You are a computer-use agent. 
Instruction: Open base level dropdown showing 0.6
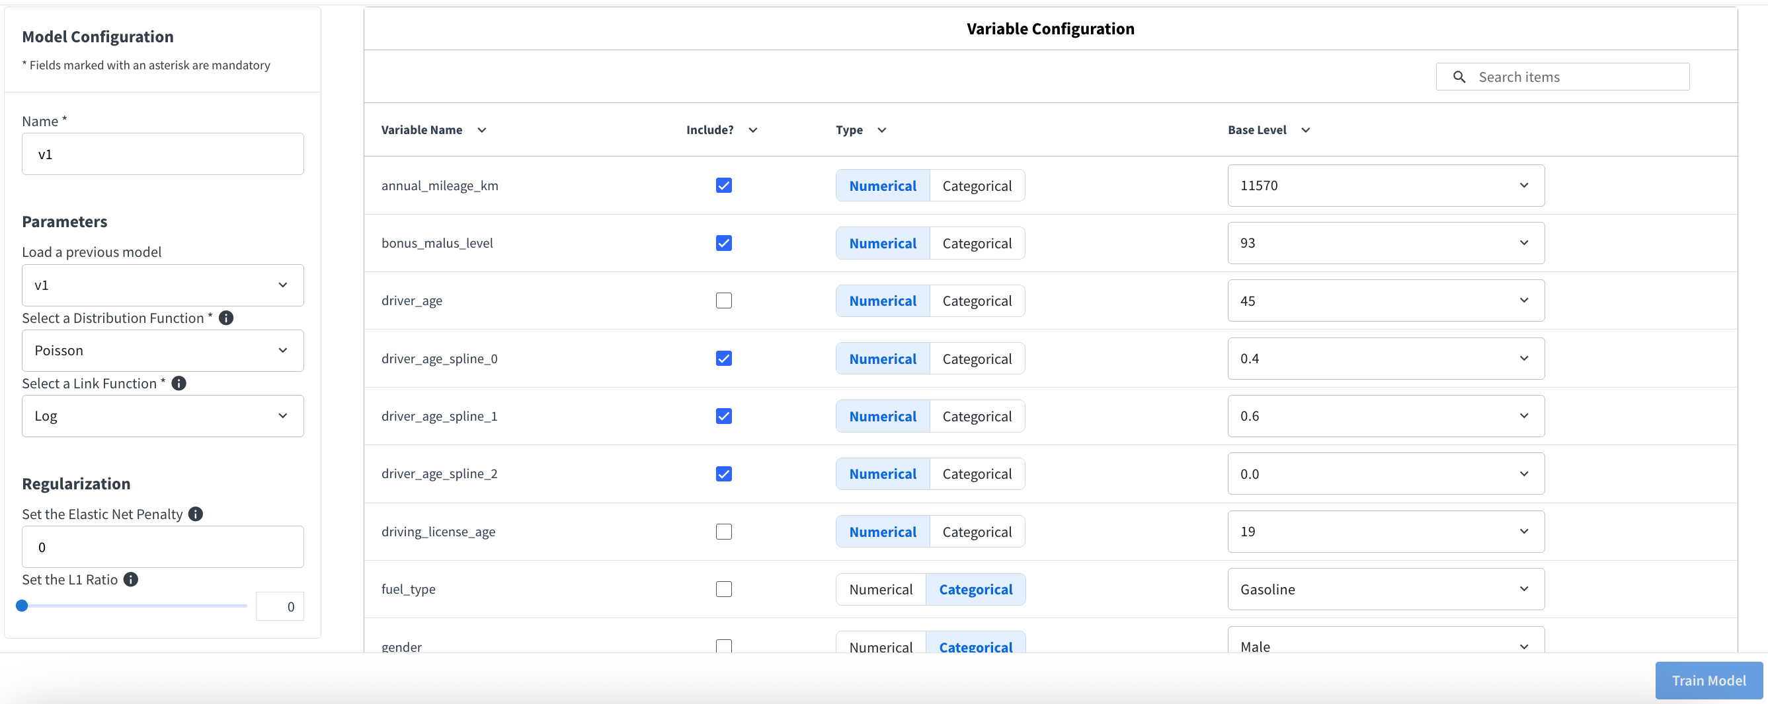1386,415
